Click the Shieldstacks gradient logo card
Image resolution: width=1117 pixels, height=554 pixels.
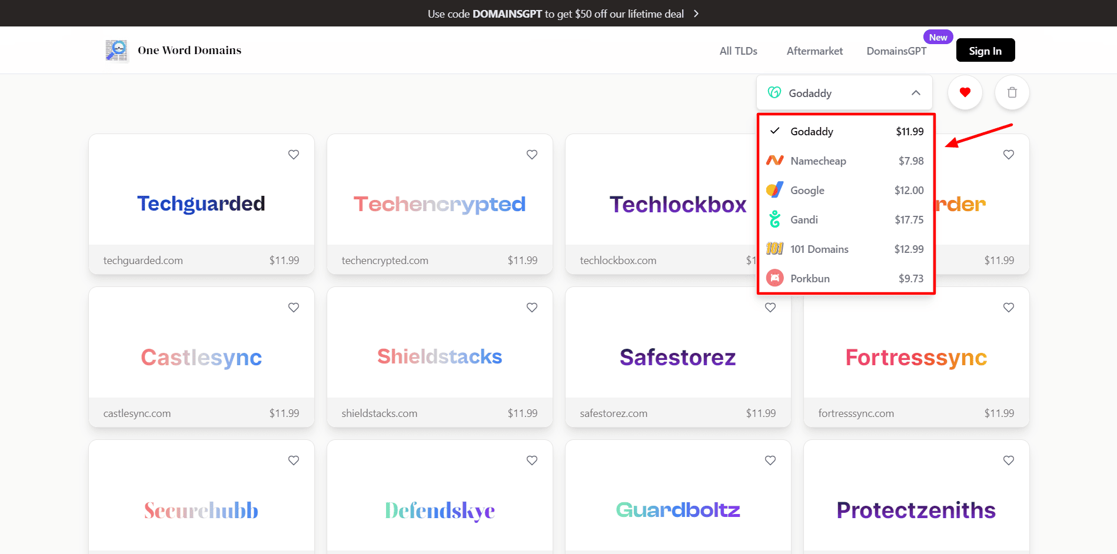pos(440,356)
